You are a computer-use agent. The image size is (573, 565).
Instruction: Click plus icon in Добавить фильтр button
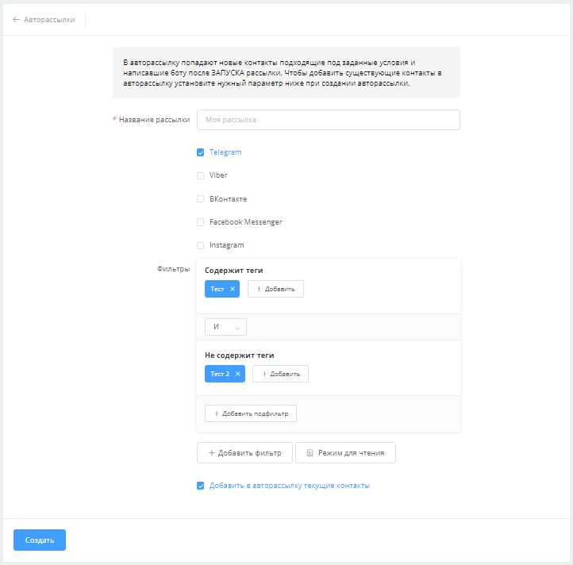pyautogui.click(x=211, y=453)
